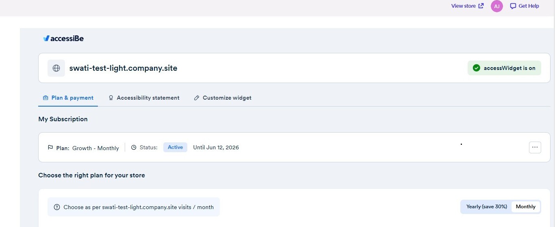Click the My Subscription heading
Image resolution: width=555 pixels, height=227 pixels.
click(63, 119)
